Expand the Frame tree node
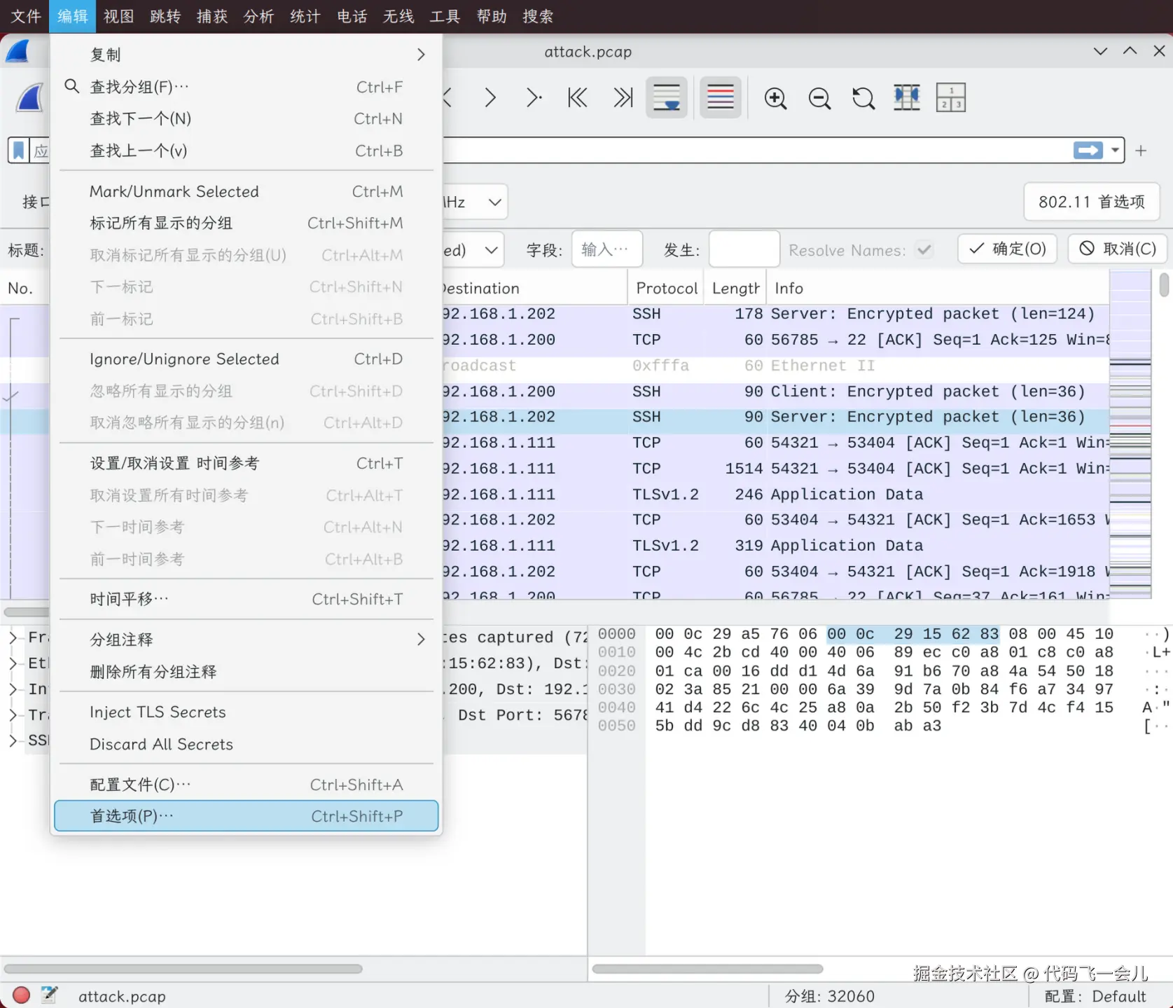The width and height of the screenshot is (1173, 1008). click(x=13, y=637)
